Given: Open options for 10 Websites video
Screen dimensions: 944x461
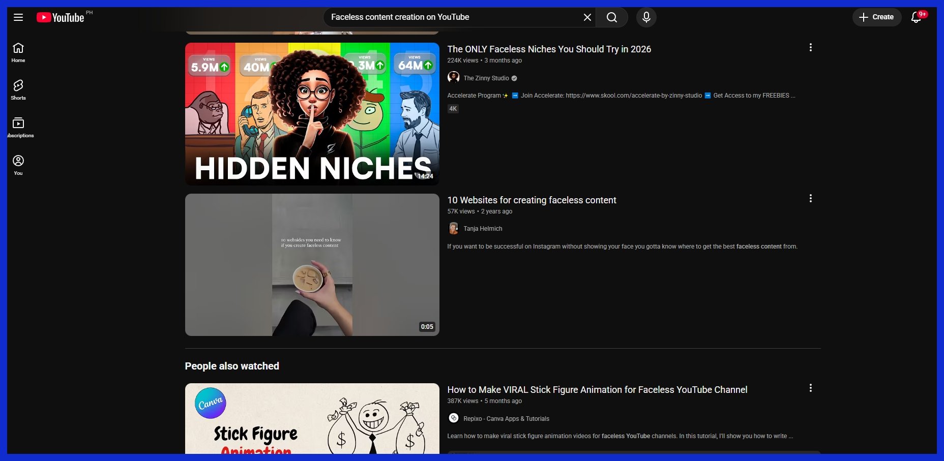Looking at the screenshot, I should pyautogui.click(x=810, y=199).
